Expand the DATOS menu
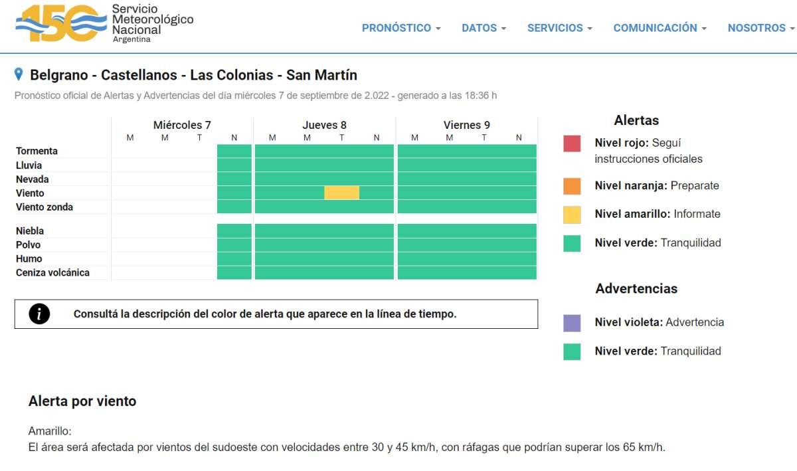 pyautogui.click(x=484, y=28)
